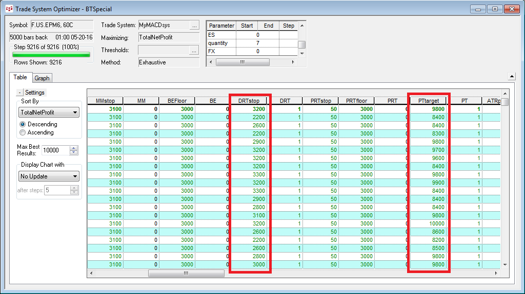This screenshot has height=294, width=525.
Task: Sort by the DRTstop column header
Action: click(249, 101)
